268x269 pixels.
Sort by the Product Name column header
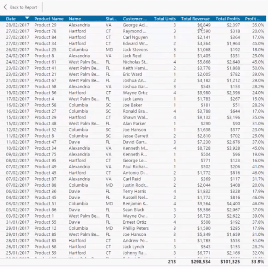tap(49, 19)
